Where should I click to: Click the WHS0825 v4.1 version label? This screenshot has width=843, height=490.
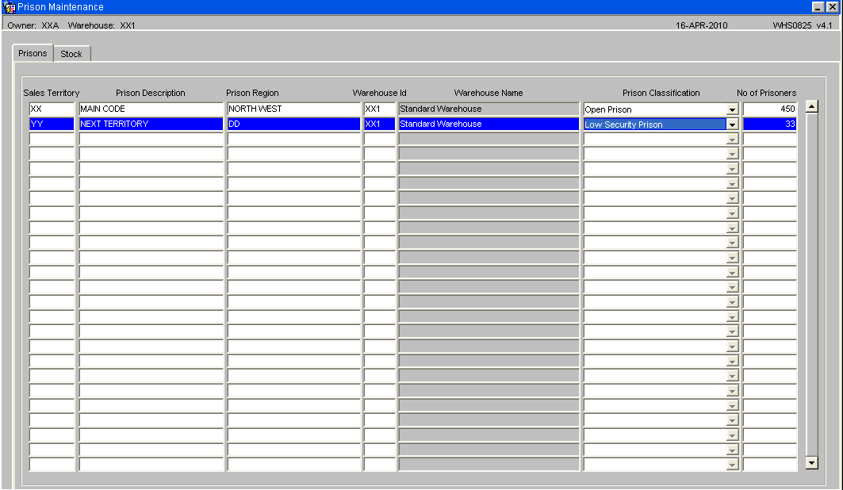click(x=802, y=25)
